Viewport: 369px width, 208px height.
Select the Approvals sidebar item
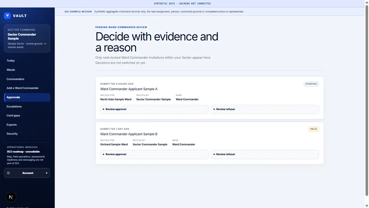tap(27, 97)
